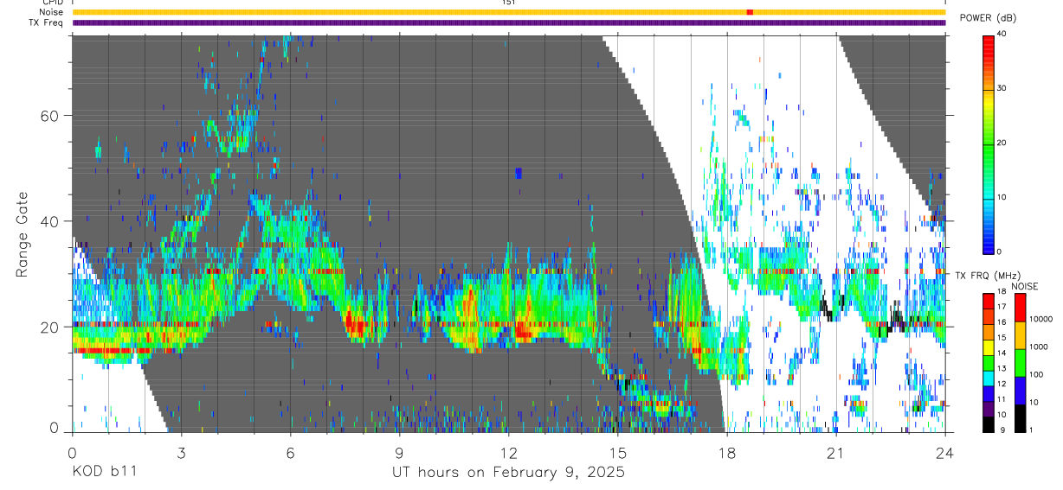Click the purple TX Freq strip
The height and width of the screenshot is (490, 1063).
click(509, 22)
